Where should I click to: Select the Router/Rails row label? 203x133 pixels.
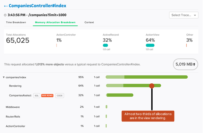point(13,116)
